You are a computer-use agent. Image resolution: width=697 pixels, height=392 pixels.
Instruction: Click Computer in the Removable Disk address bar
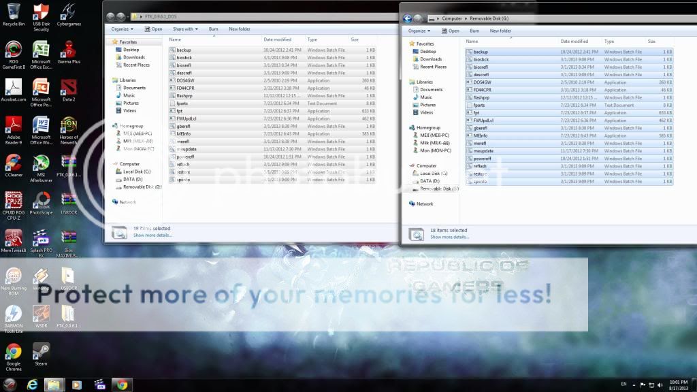[452, 19]
